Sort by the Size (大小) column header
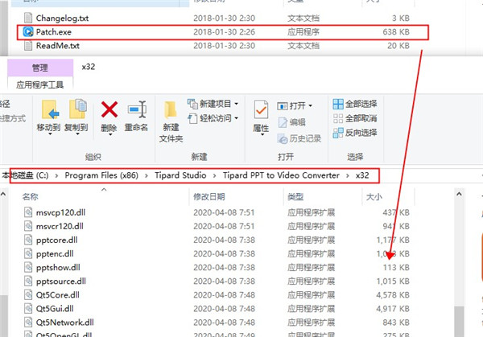Screen dimensions: 483x337 [x=374, y=197]
